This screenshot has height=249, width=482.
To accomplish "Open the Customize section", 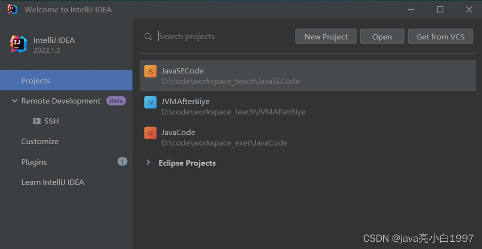I will (x=40, y=141).
